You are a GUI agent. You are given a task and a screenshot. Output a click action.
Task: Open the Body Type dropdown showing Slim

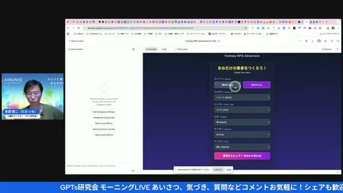(x=242, y=109)
